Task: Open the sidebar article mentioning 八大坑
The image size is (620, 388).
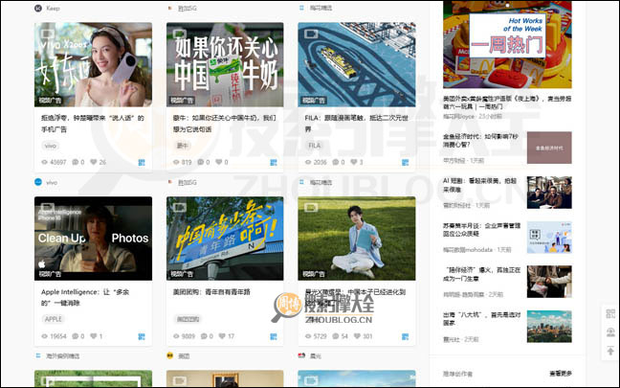Action: [481, 319]
